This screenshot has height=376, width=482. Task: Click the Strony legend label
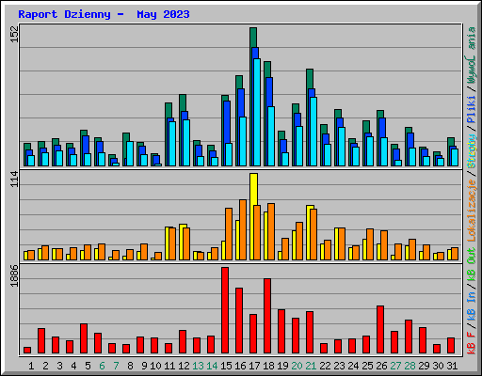(471, 150)
